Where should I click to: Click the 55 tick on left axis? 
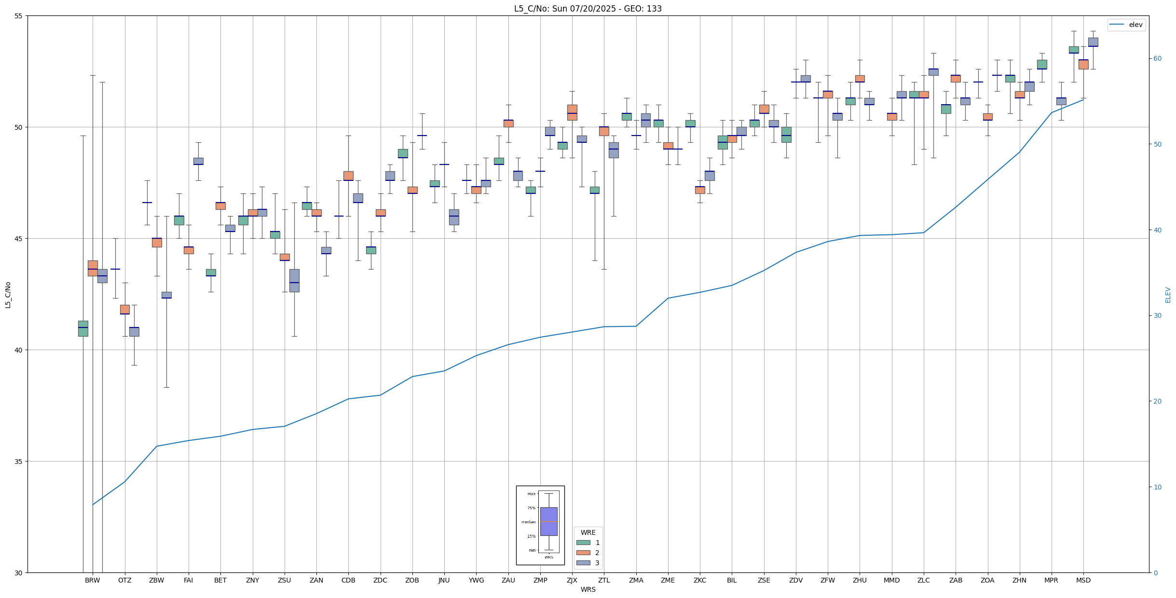[x=19, y=16]
